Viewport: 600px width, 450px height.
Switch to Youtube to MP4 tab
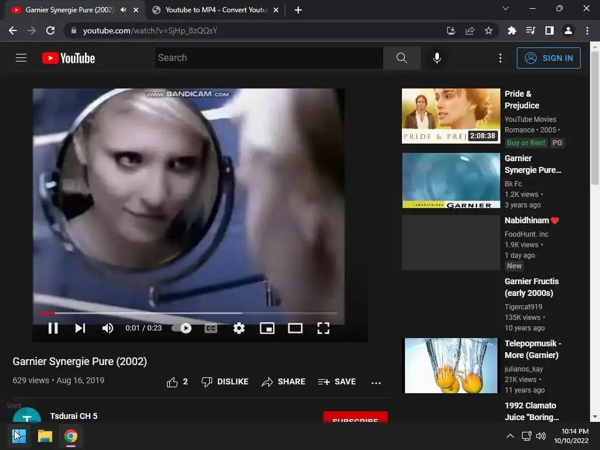[x=216, y=10]
